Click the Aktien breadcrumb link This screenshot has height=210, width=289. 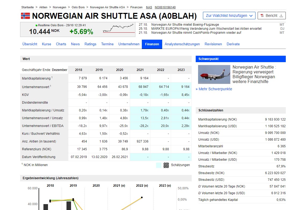point(43,7)
